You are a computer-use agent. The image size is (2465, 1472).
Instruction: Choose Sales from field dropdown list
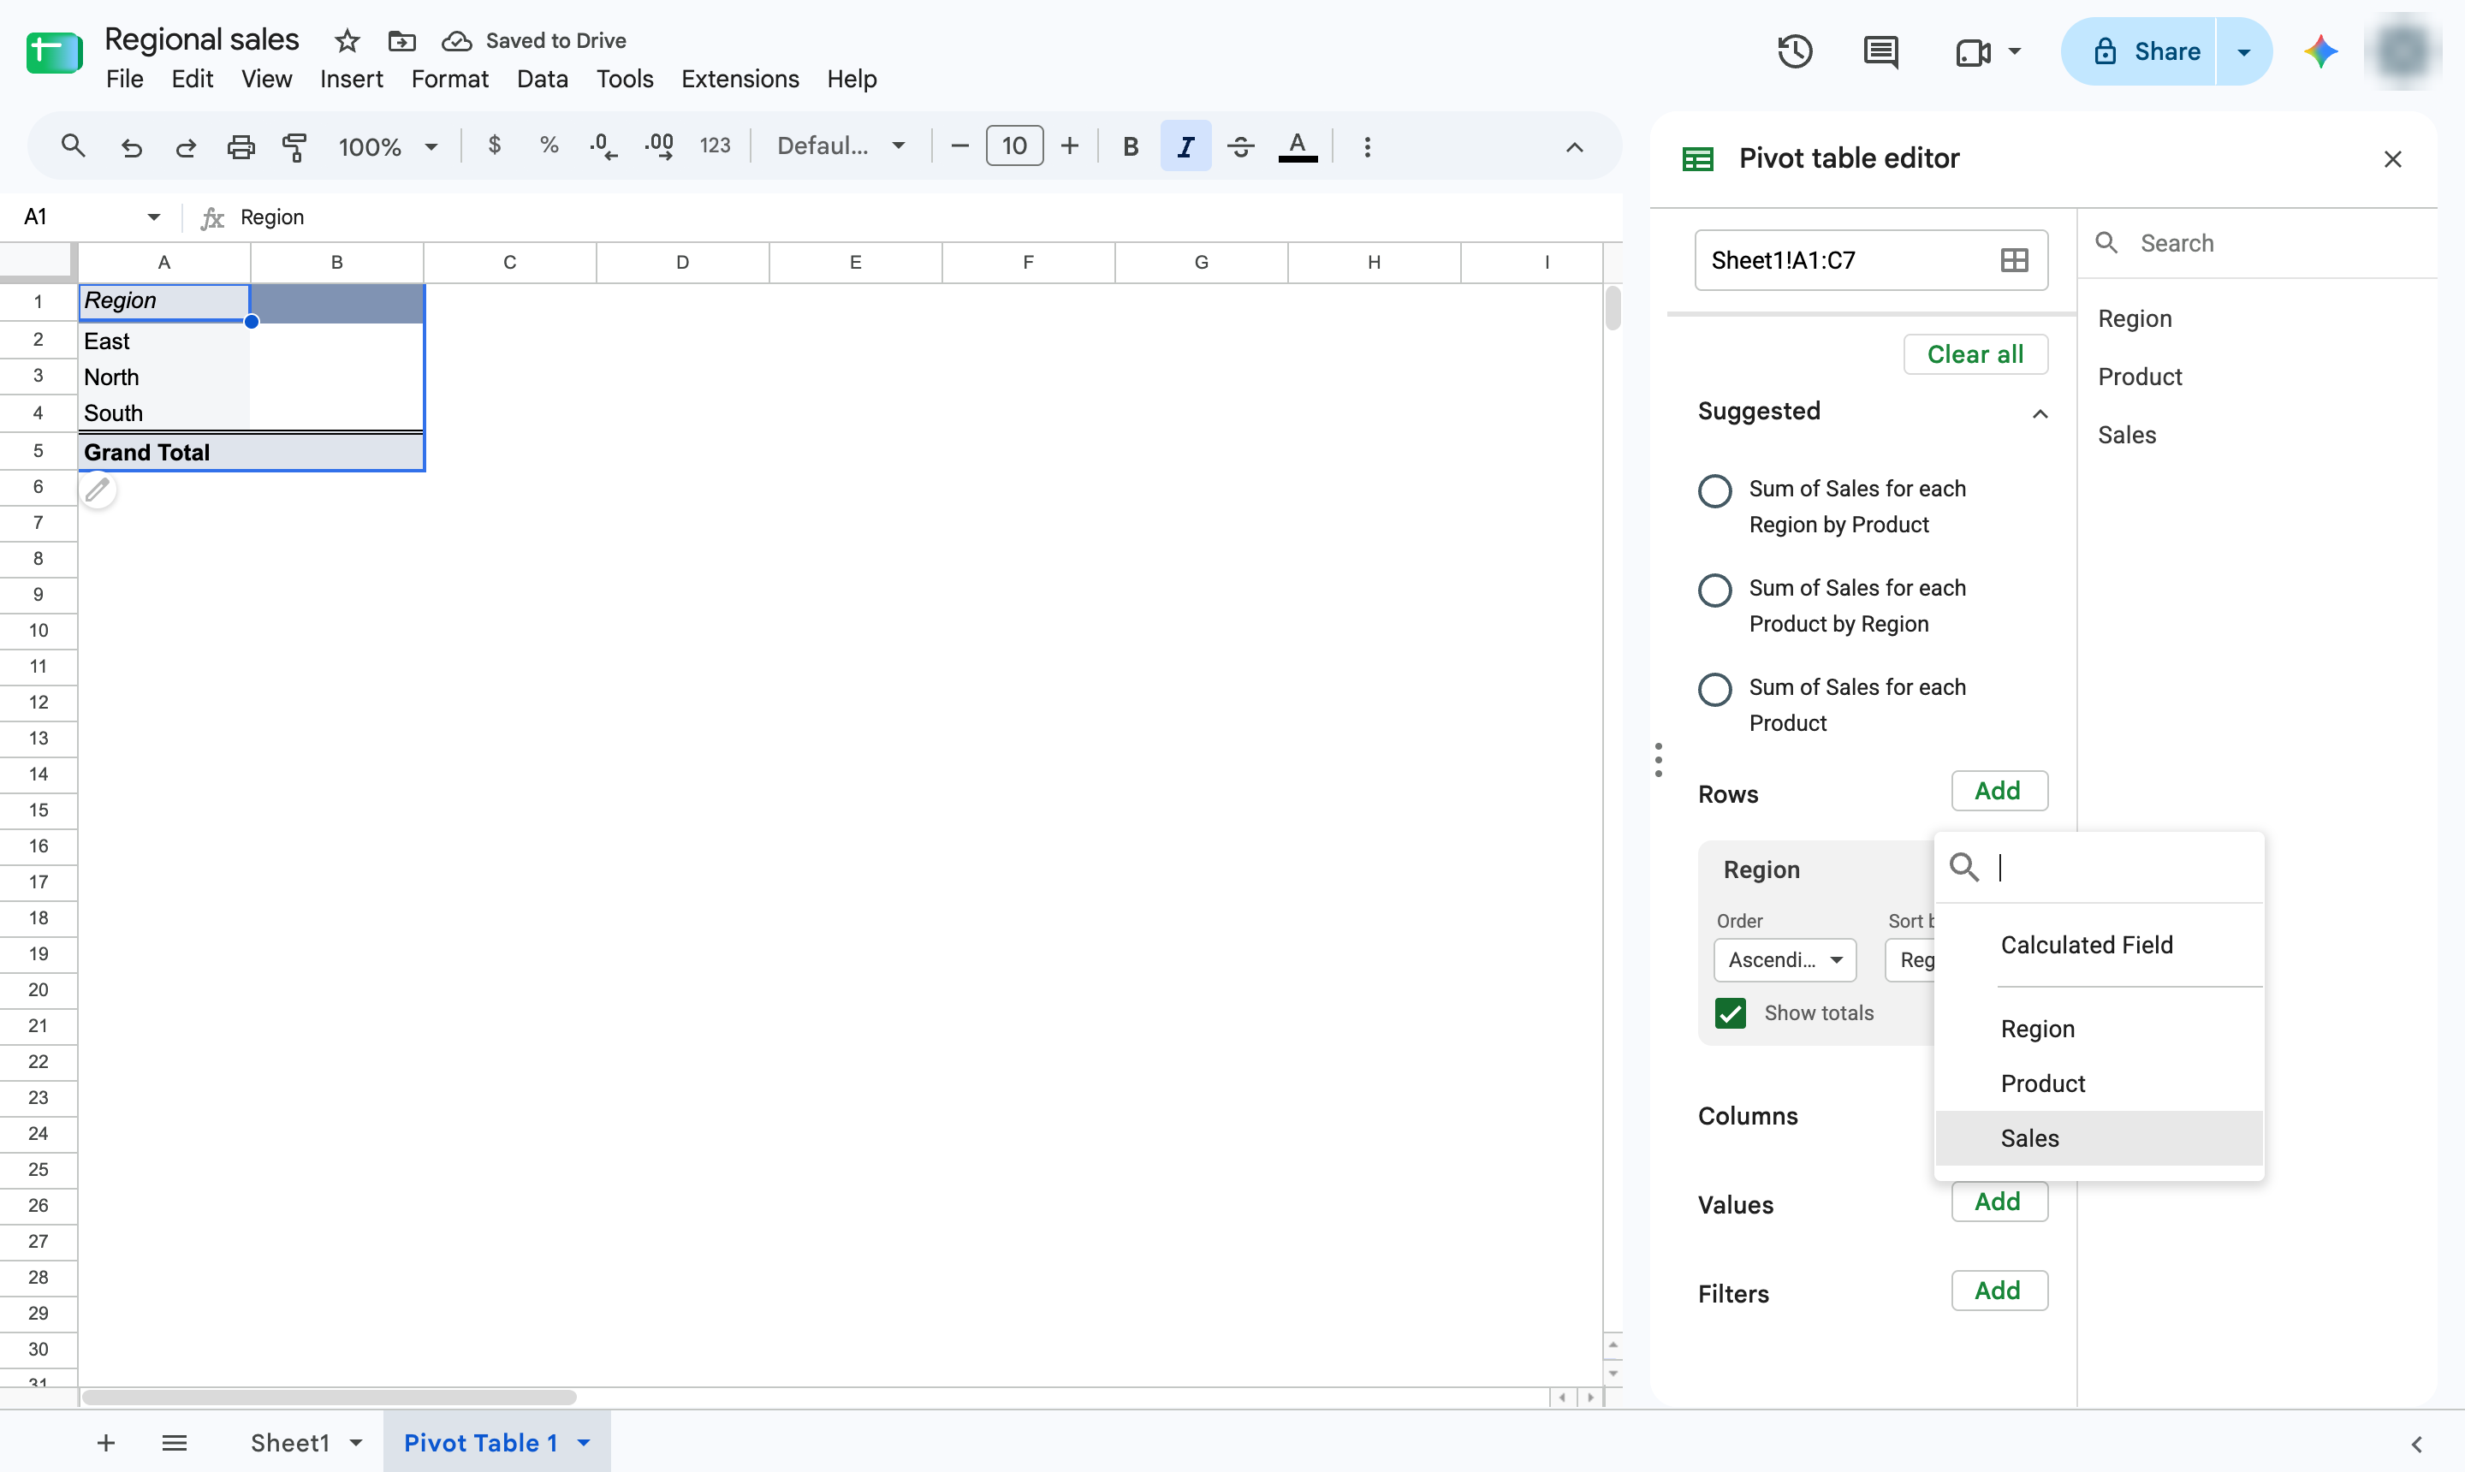pyautogui.click(x=2099, y=1137)
